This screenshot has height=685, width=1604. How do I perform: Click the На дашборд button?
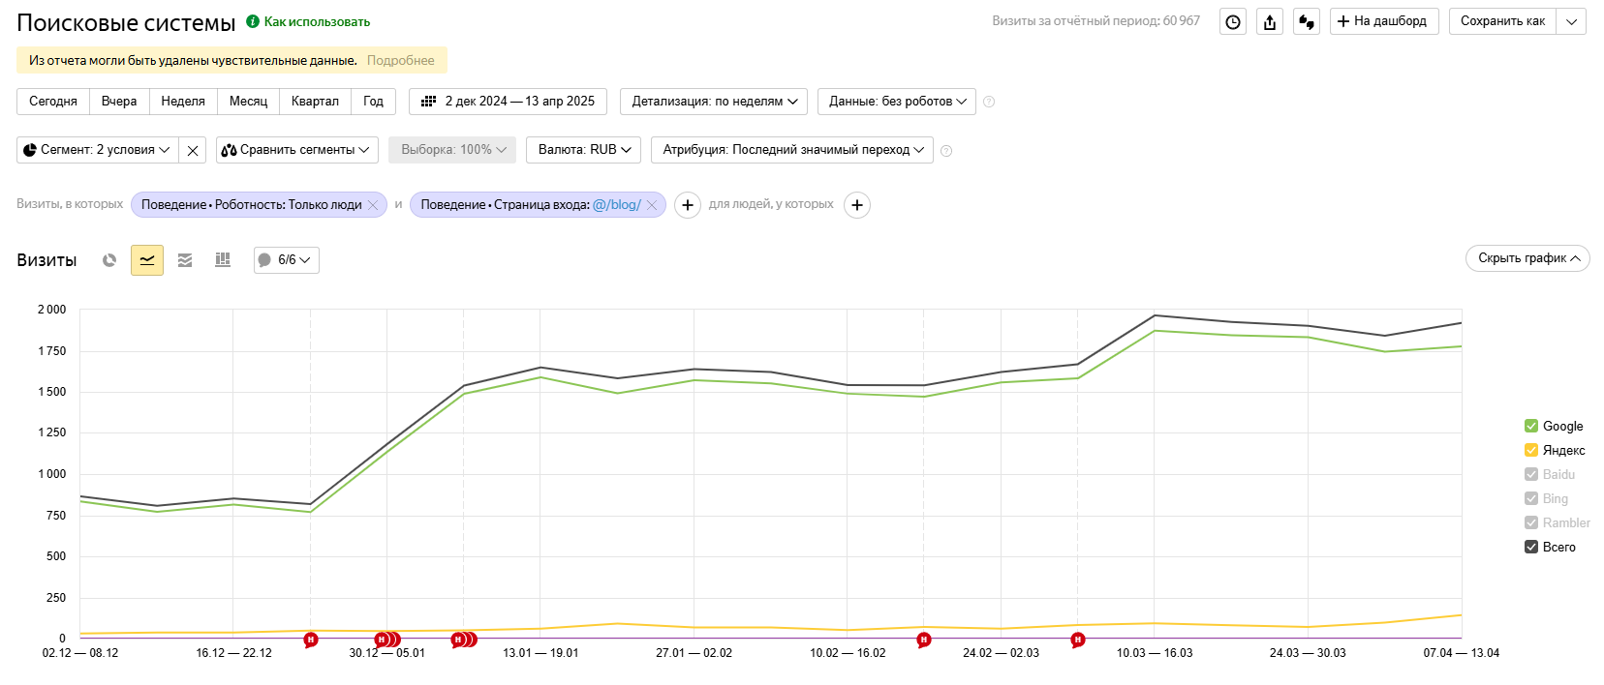click(1383, 21)
